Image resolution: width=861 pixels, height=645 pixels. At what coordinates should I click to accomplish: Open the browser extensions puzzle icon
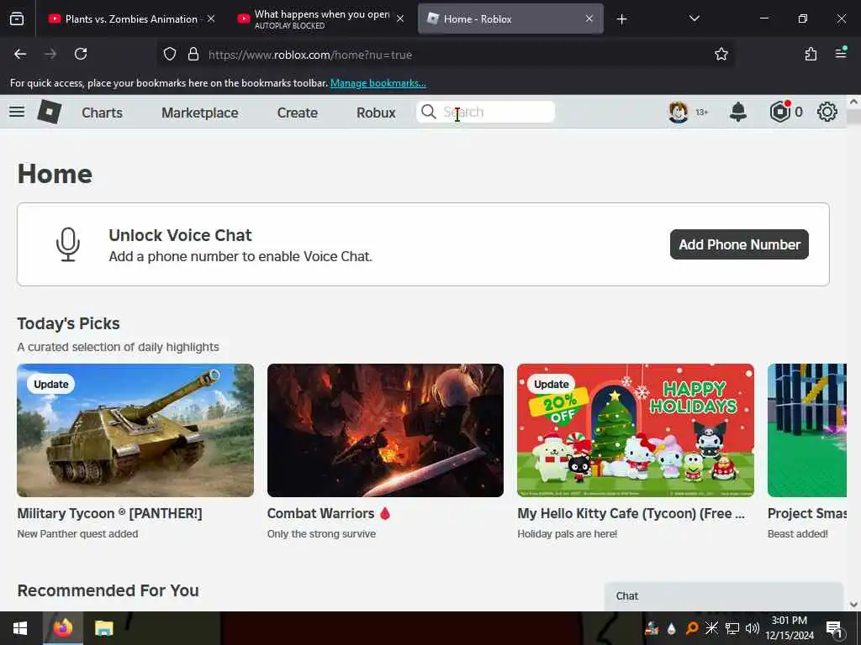tap(811, 54)
